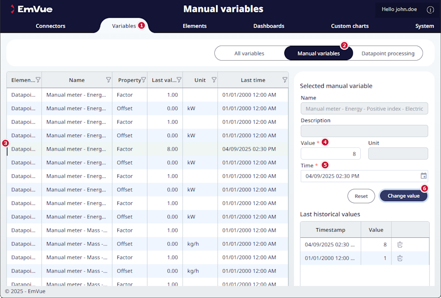441x298 pixels.
Task: Select historical row 01/01/2000 12:00
Action: (x=365, y=258)
